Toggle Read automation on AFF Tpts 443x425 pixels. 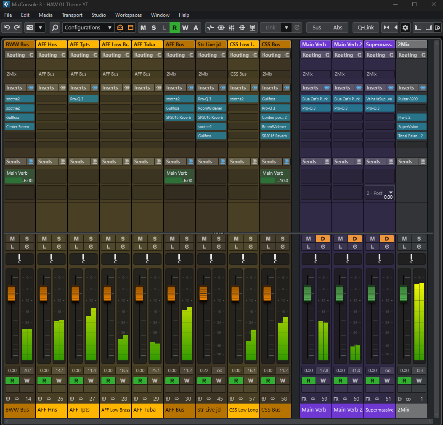pyautogui.click(x=76, y=380)
